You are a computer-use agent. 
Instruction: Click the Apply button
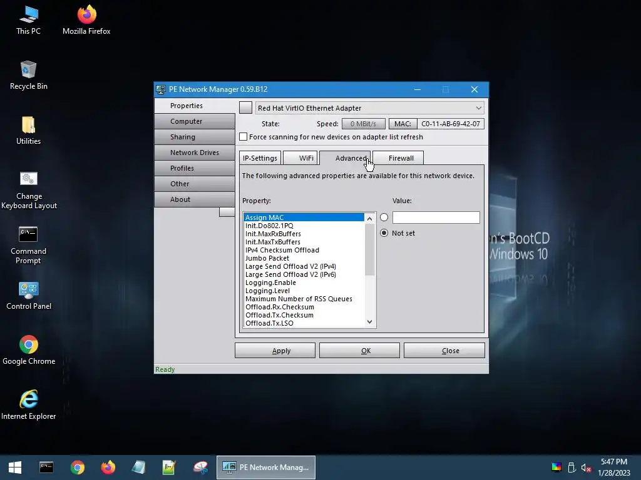click(x=275, y=351)
